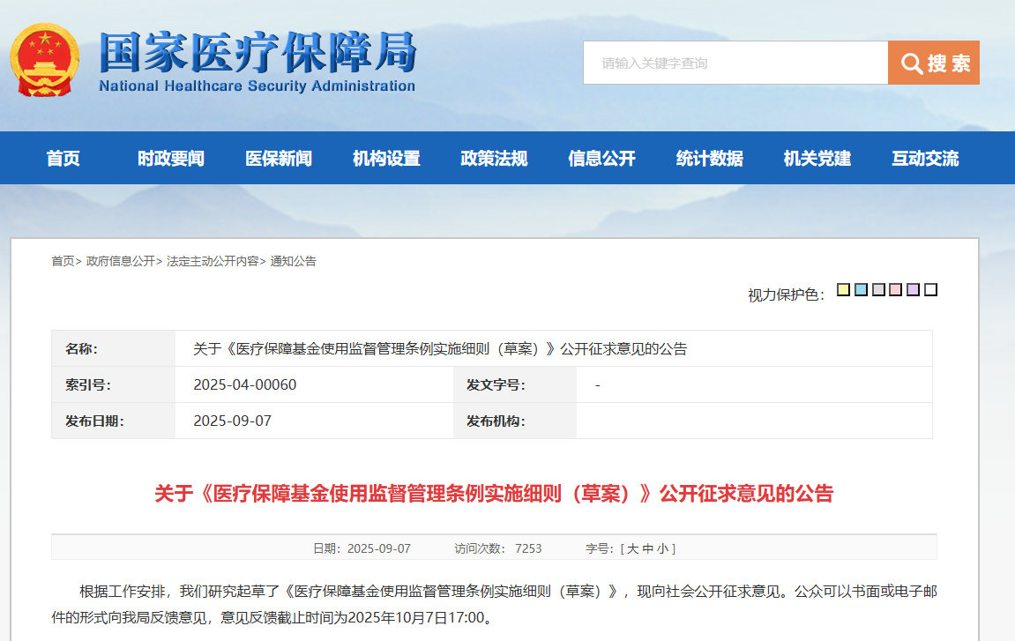Set font size to small (小)
Viewport: 1015px width, 641px height.
pos(662,548)
